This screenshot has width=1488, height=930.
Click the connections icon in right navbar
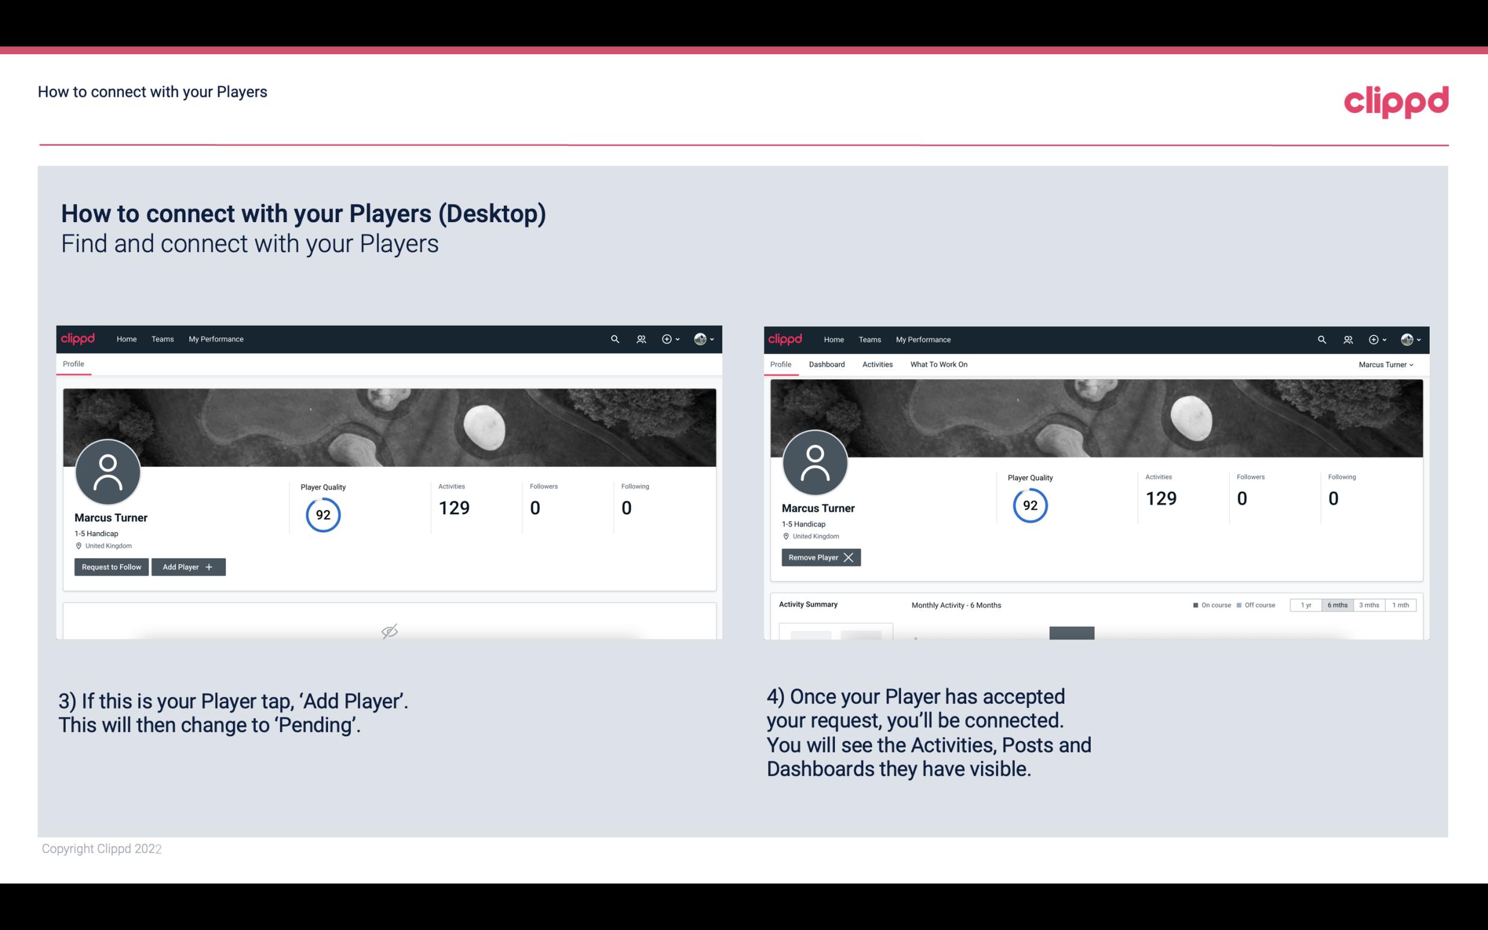coord(1348,339)
